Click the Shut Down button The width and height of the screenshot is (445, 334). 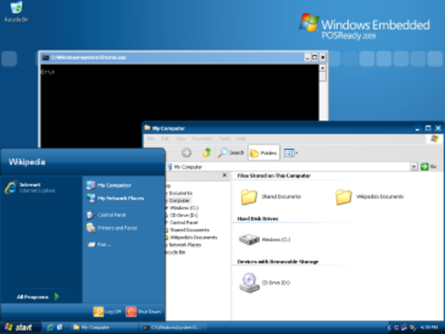click(x=144, y=312)
